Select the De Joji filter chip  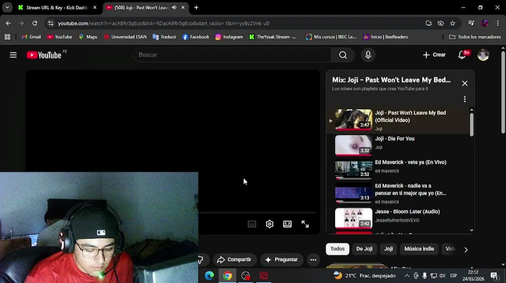pyautogui.click(x=364, y=249)
